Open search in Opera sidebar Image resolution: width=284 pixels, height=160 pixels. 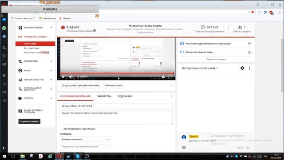pos(4,48)
